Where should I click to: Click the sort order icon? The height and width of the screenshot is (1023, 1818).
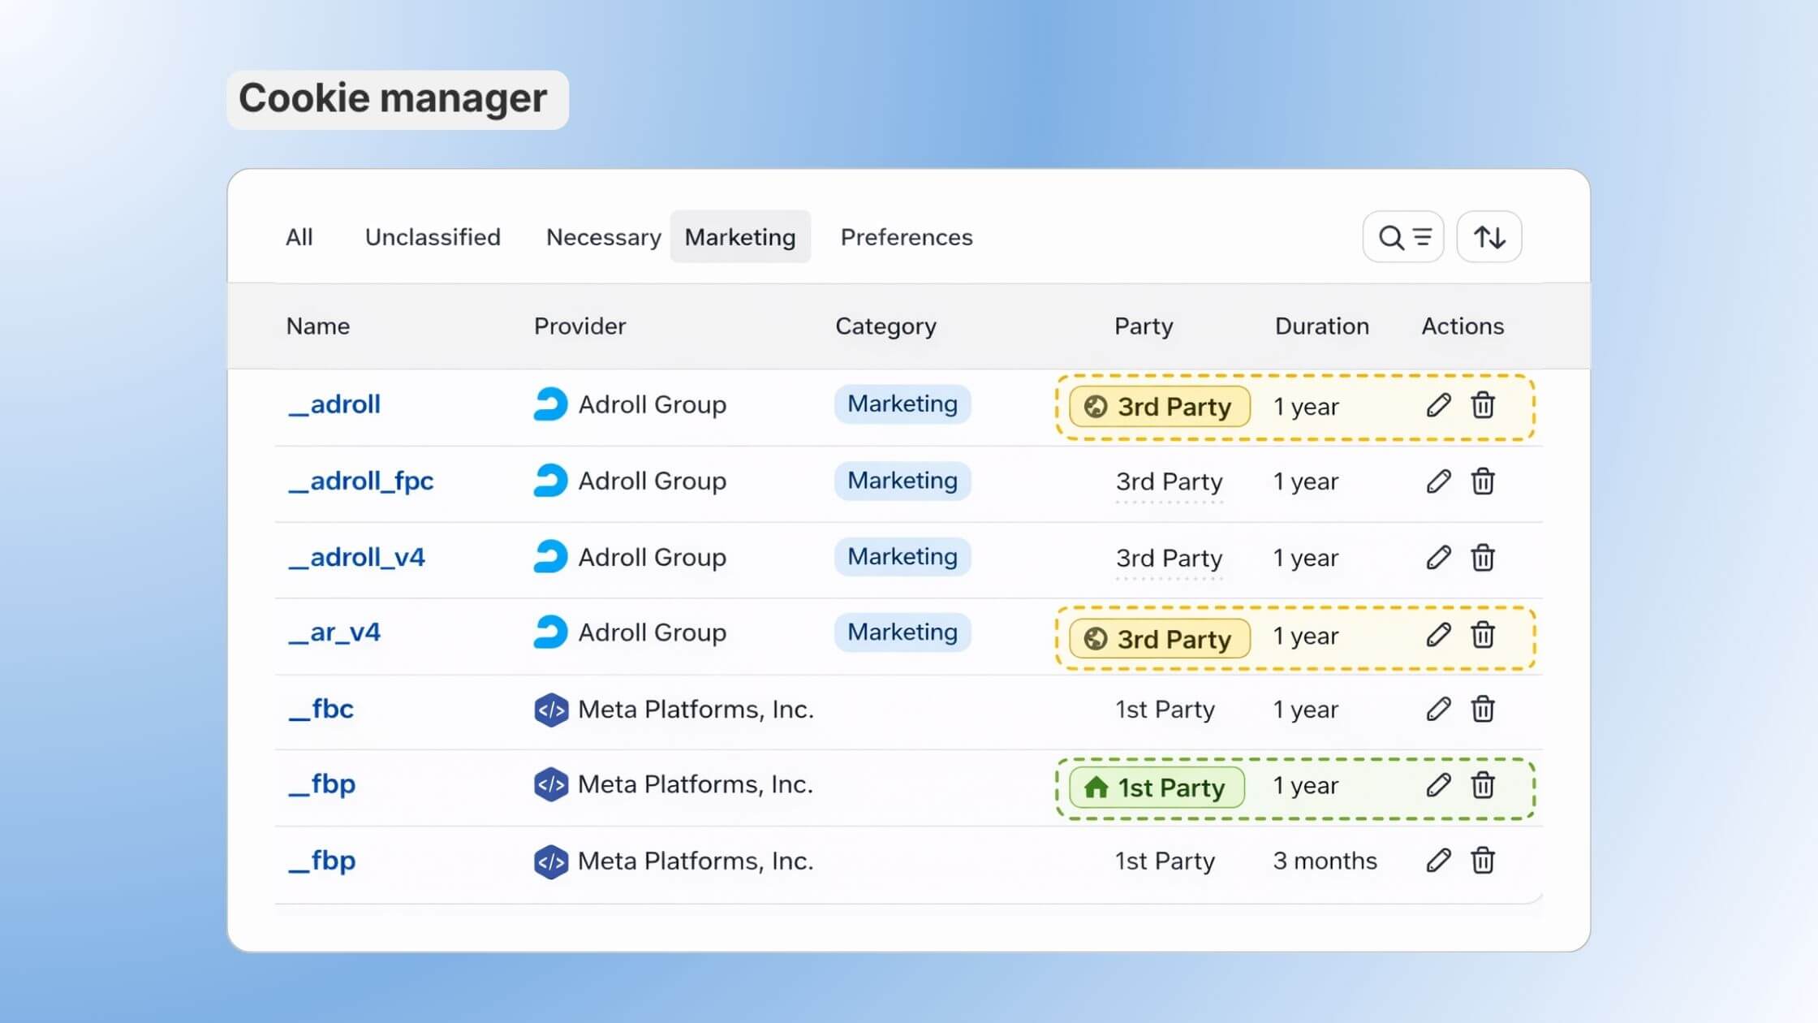point(1488,236)
